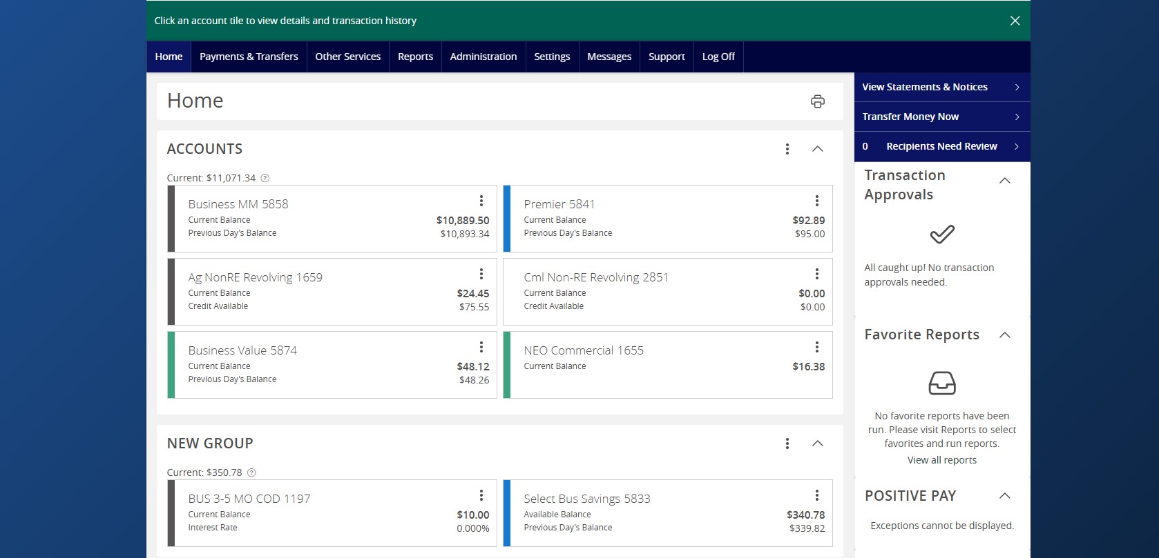Viewport: 1159px width, 558px height.
Task: Open options menu for NEW GROUP
Action: 787,444
